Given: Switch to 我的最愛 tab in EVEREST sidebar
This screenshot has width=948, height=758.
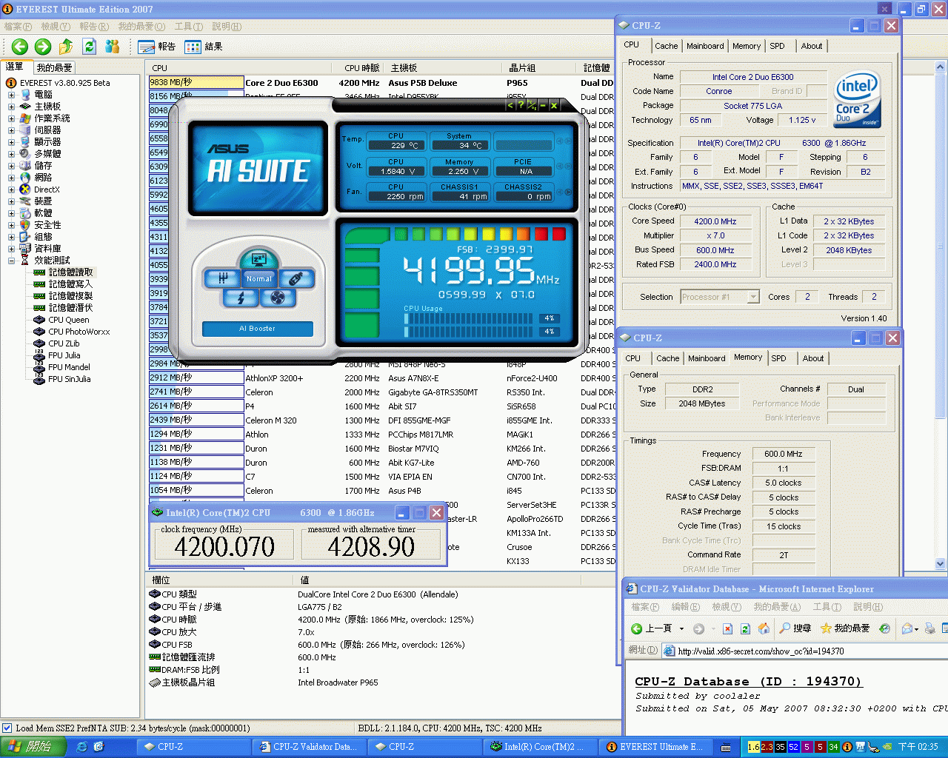Looking at the screenshot, I should click(54, 67).
